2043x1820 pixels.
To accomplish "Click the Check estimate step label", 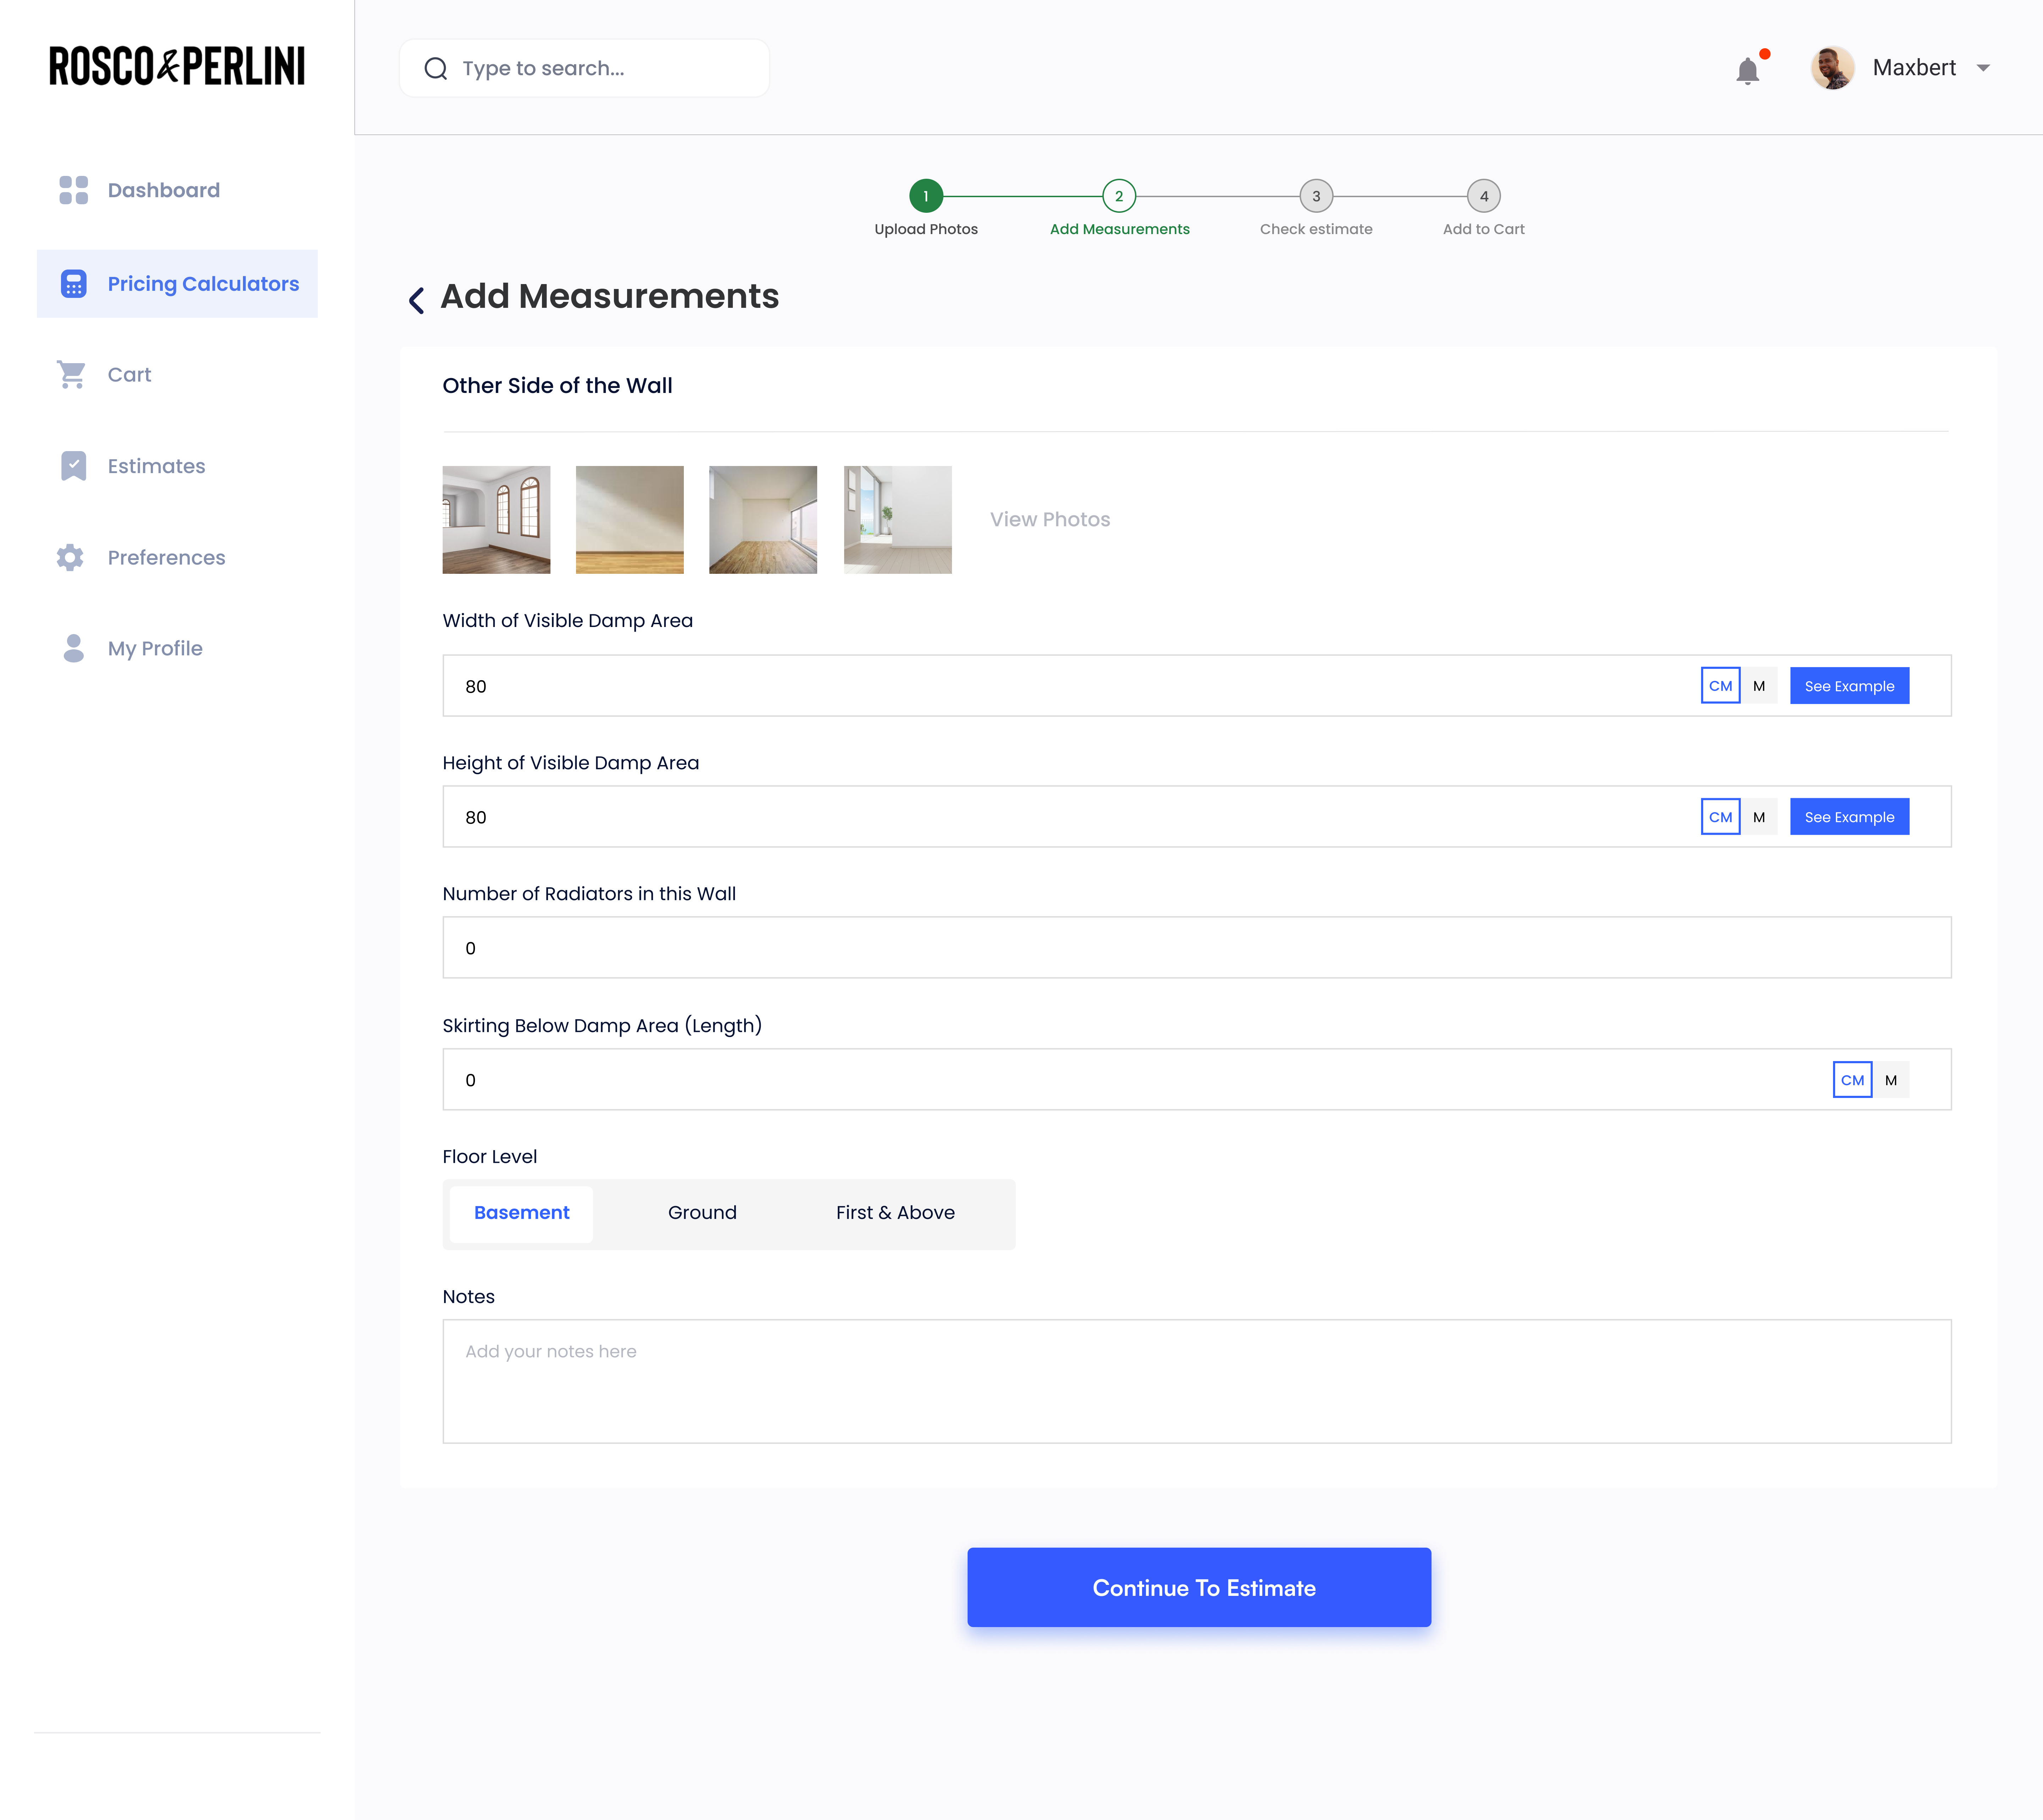I will 1316,229.
